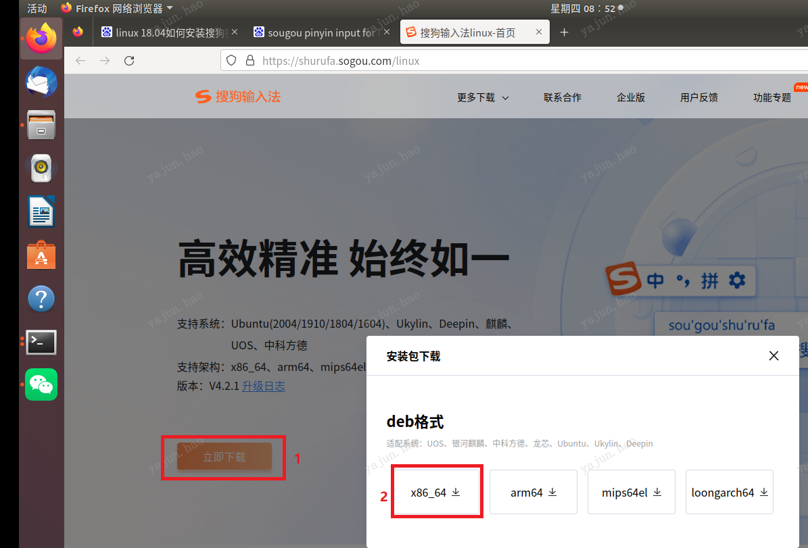
Task: Click the 高效精准 始终如一 headline
Action: (343, 259)
